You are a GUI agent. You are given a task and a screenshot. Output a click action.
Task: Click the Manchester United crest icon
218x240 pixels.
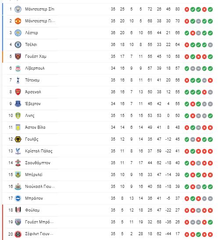[18, 21]
